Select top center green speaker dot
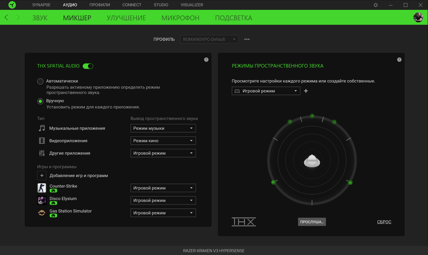 click(312, 116)
